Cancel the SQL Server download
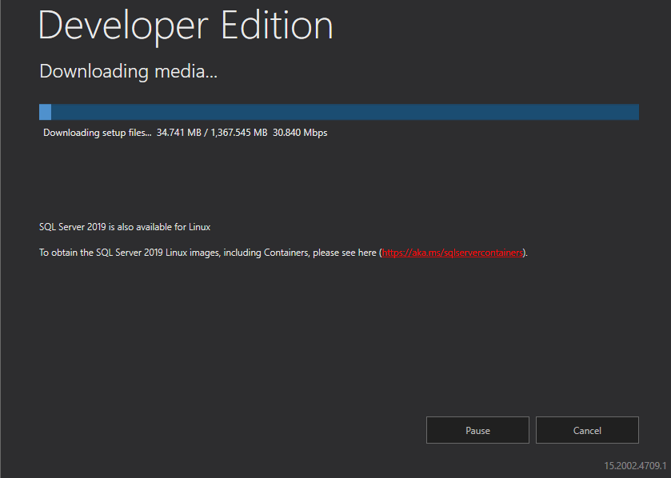Image resolution: width=671 pixels, height=478 pixels. point(587,430)
